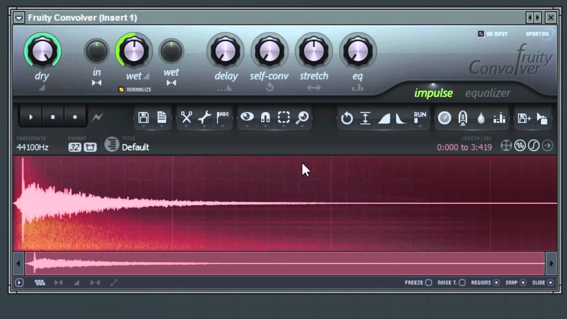Image resolution: width=567 pixels, height=319 pixels.
Task: Expand dropdown arrow under the ABC flag icon
Action: pos(222,127)
